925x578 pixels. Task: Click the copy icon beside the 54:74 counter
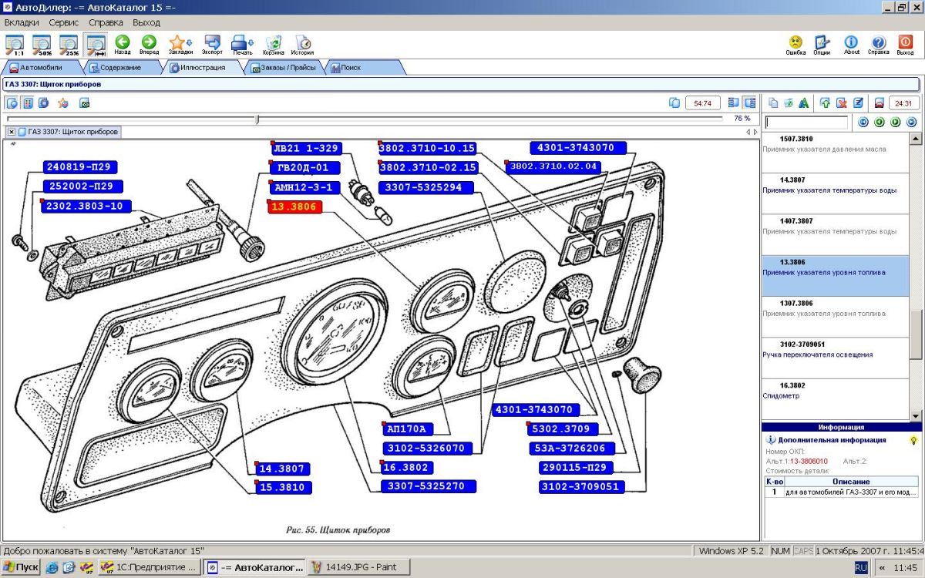[674, 102]
